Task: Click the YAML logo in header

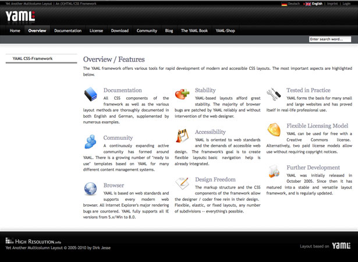Action: point(20,16)
